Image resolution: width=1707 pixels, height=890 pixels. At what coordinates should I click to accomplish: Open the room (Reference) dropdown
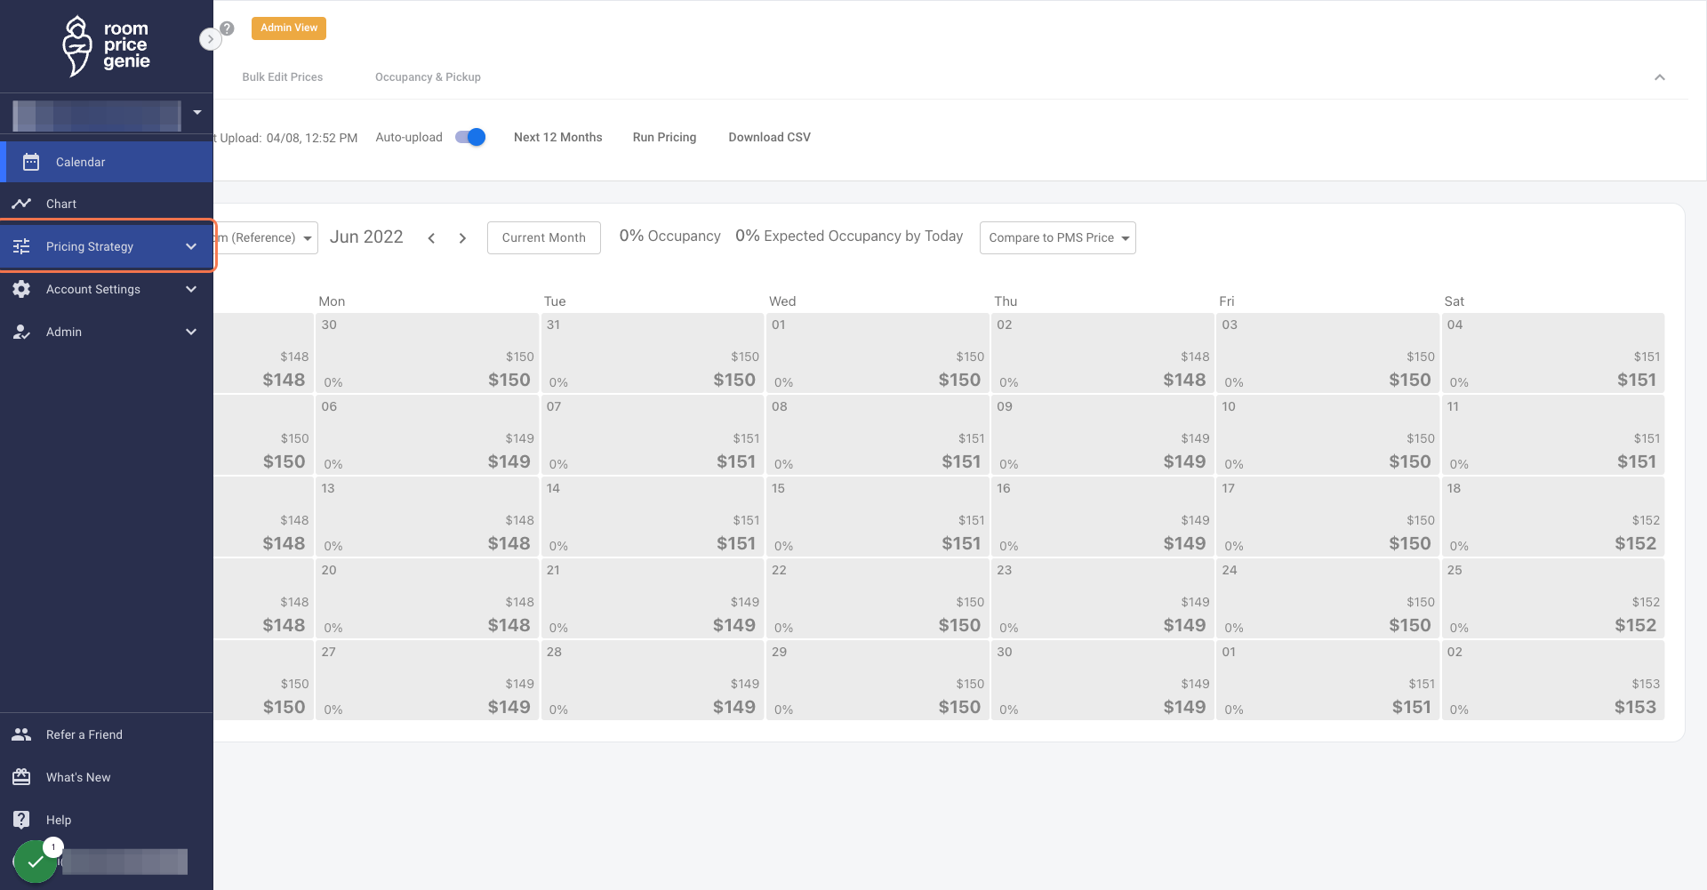click(266, 237)
